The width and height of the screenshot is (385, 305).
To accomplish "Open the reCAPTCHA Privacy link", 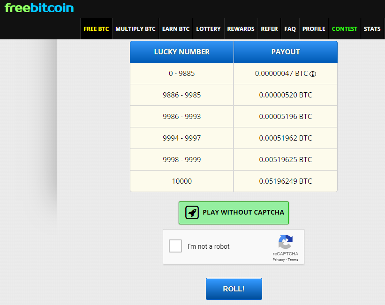I will point(279,260).
